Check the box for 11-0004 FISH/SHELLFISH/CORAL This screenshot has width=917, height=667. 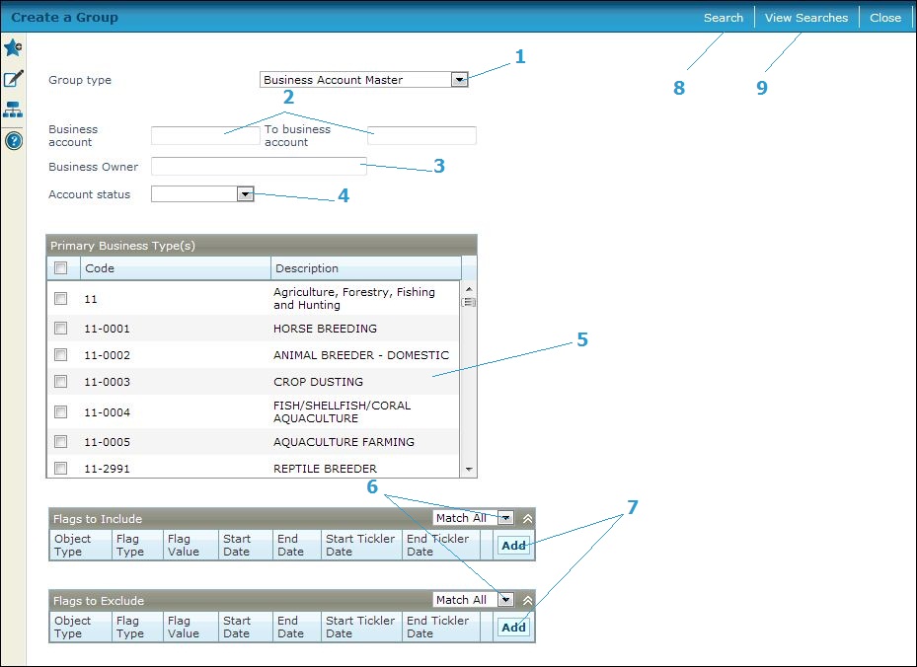[60, 412]
